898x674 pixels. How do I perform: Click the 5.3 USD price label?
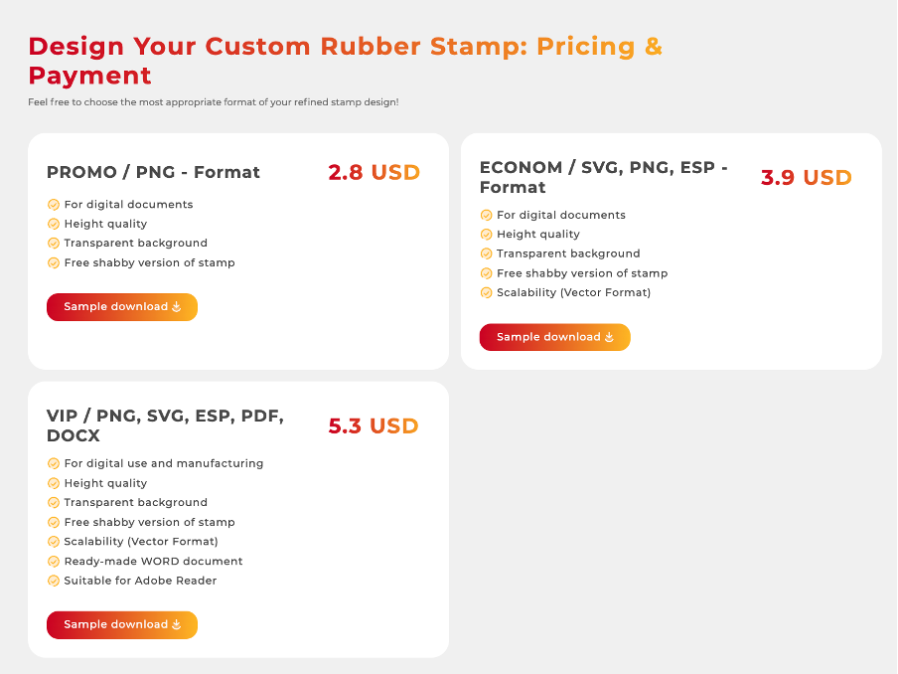pos(374,425)
